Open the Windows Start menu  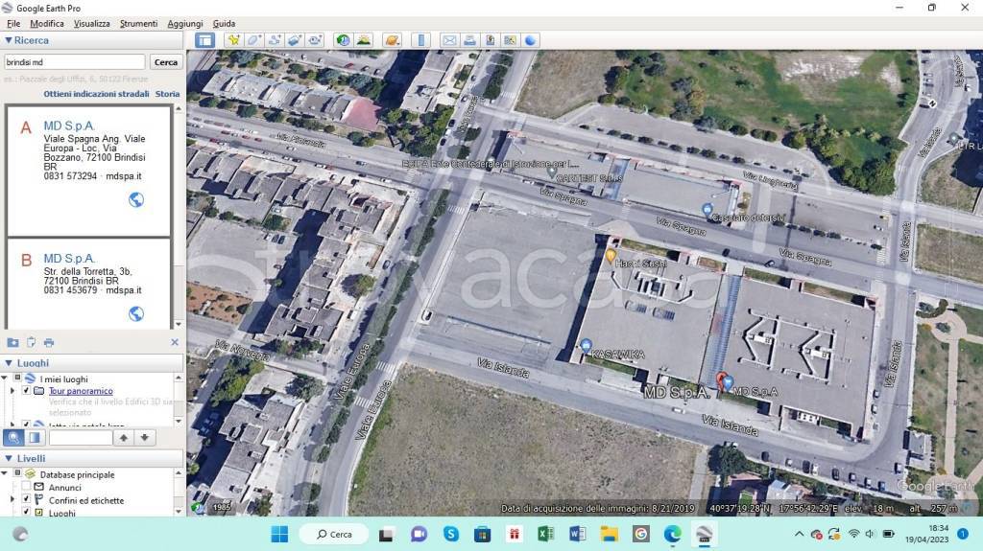(x=279, y=534)
